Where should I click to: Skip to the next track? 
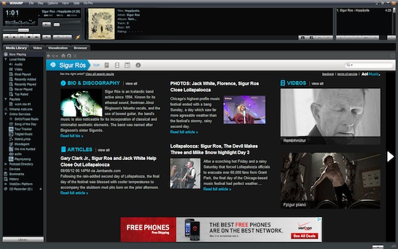pos(36,37)
